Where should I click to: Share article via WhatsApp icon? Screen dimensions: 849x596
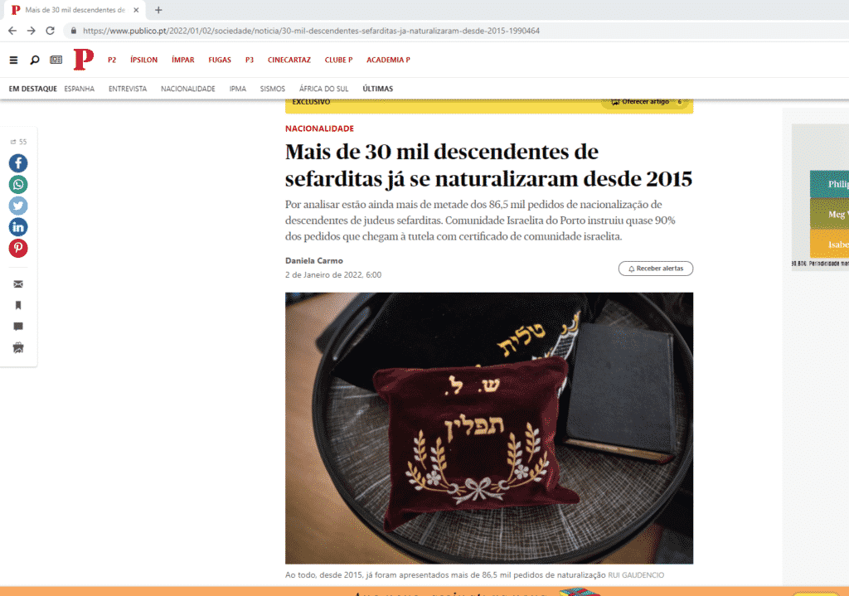coord(18,185)
